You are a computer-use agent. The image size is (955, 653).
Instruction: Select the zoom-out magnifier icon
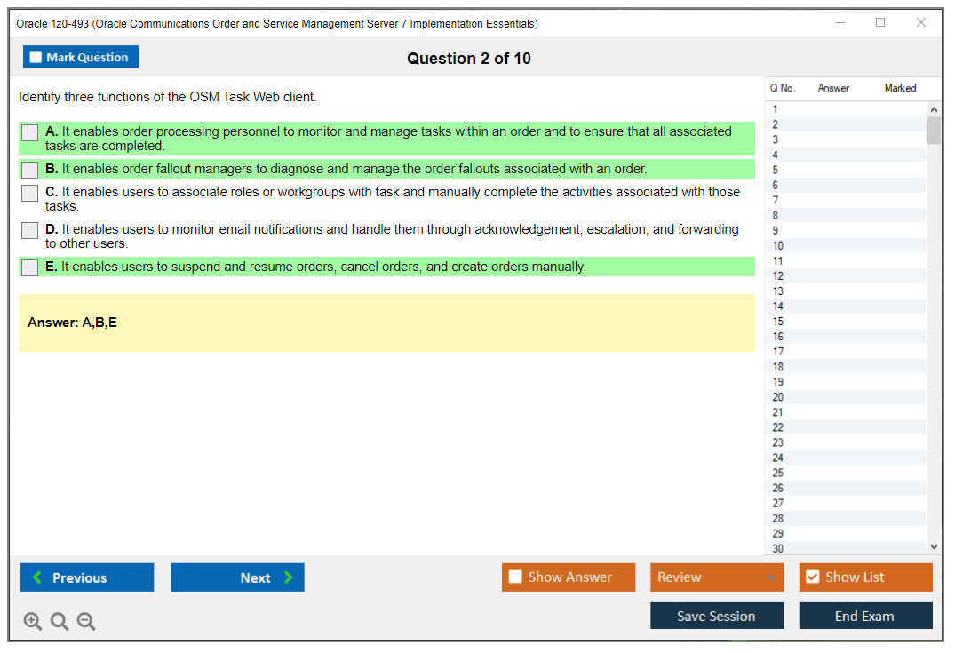tap(86, 621)
